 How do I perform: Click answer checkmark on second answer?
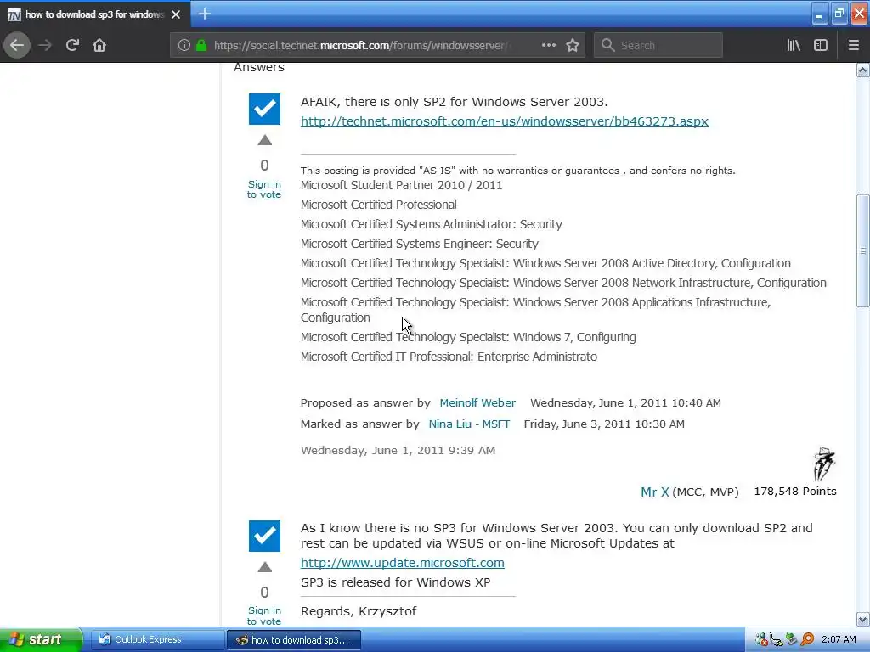pyautogui.click(x=265, y=536)
